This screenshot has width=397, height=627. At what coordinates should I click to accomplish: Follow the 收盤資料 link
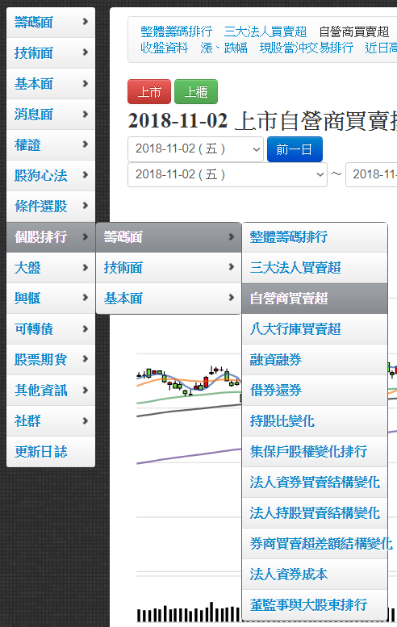[x=165, y=48]
